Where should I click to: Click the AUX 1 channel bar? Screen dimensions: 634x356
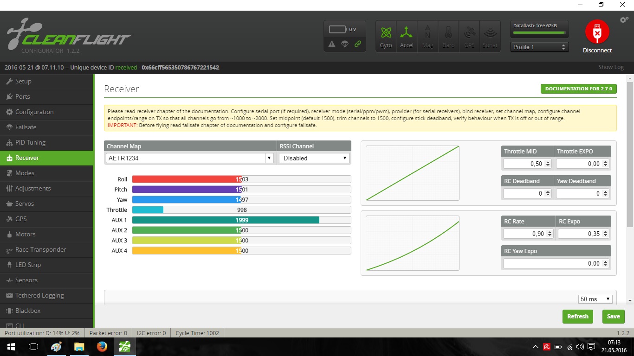point(241,220)
